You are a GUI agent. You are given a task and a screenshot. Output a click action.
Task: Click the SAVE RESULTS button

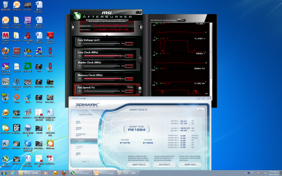164,165
